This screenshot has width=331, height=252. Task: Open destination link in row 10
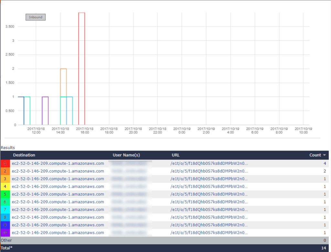click(58, 233)
